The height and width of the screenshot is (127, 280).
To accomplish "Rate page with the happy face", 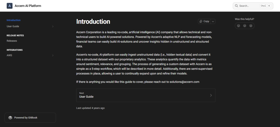I will click(238, 26).
